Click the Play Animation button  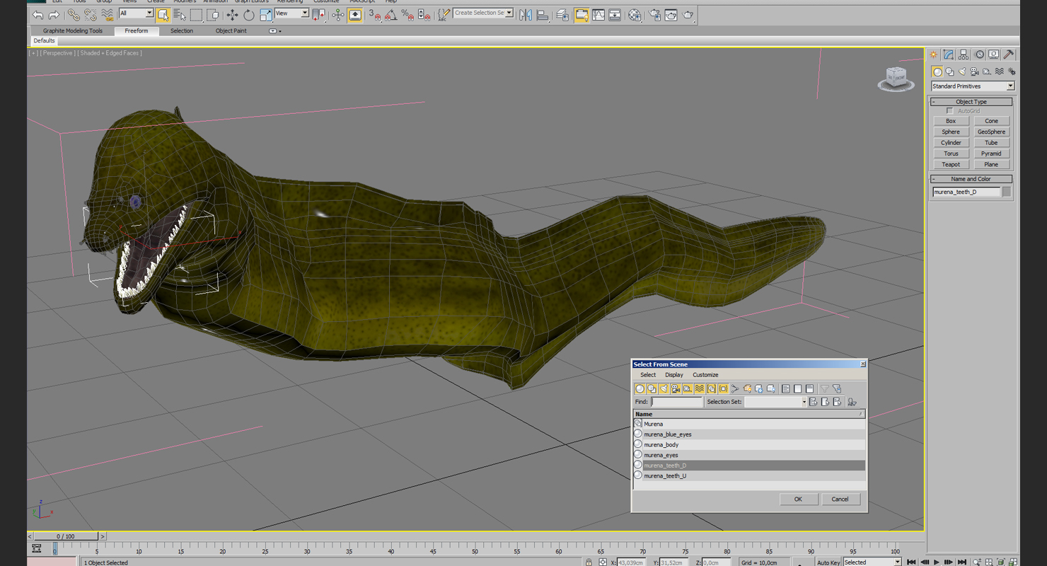tap(937, 562)
